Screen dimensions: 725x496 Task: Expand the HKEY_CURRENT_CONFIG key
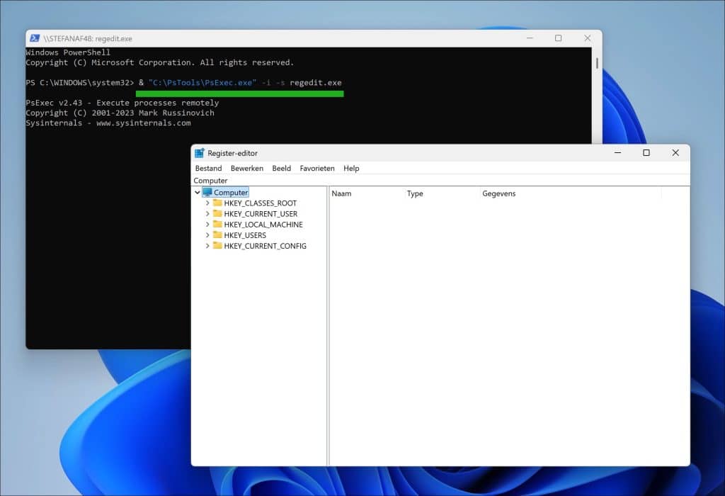point(207,246)
